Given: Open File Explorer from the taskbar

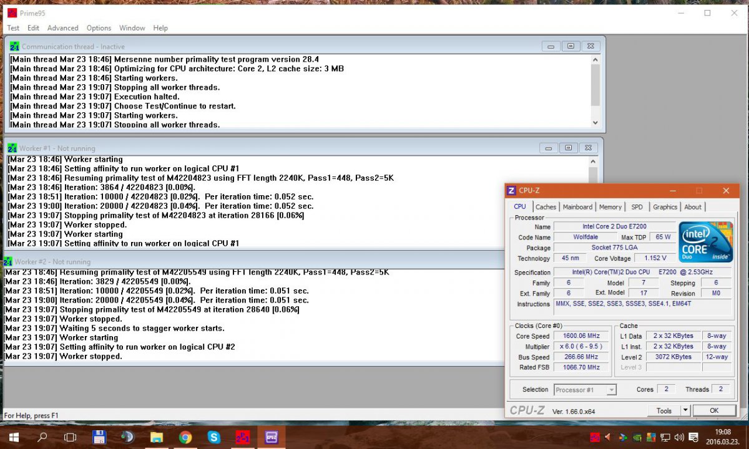Looking at the screenshot, I should pos(156,437).
